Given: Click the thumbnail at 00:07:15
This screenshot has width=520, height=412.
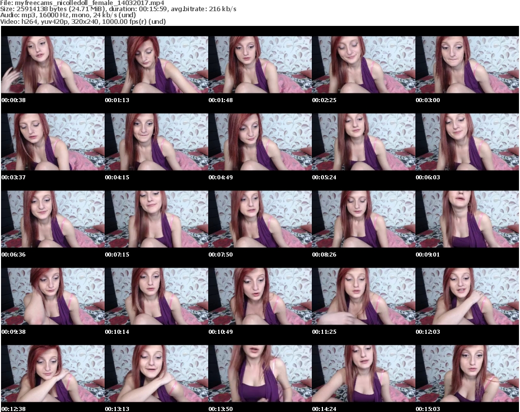Looking at the screenshot, I should (156, 219).
